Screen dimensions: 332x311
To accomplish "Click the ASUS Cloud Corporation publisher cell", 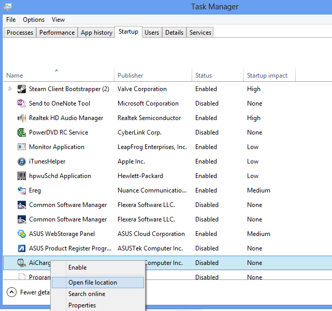I will [151, 234].
